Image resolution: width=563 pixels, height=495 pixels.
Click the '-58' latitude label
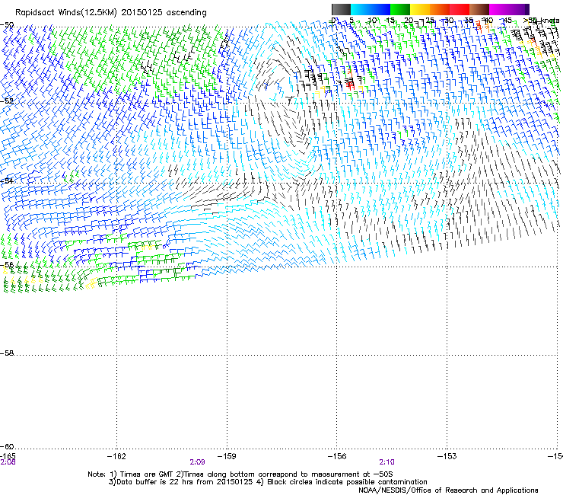7,353
